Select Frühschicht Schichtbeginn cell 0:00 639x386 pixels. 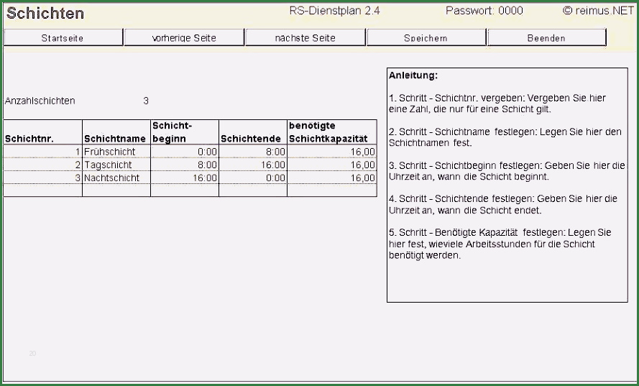(x=184, y=152)
